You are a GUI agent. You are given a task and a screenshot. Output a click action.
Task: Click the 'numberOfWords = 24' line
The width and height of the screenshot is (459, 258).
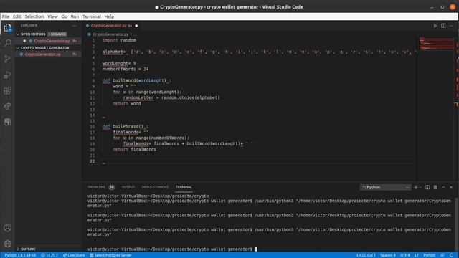(x=126, y=69)
